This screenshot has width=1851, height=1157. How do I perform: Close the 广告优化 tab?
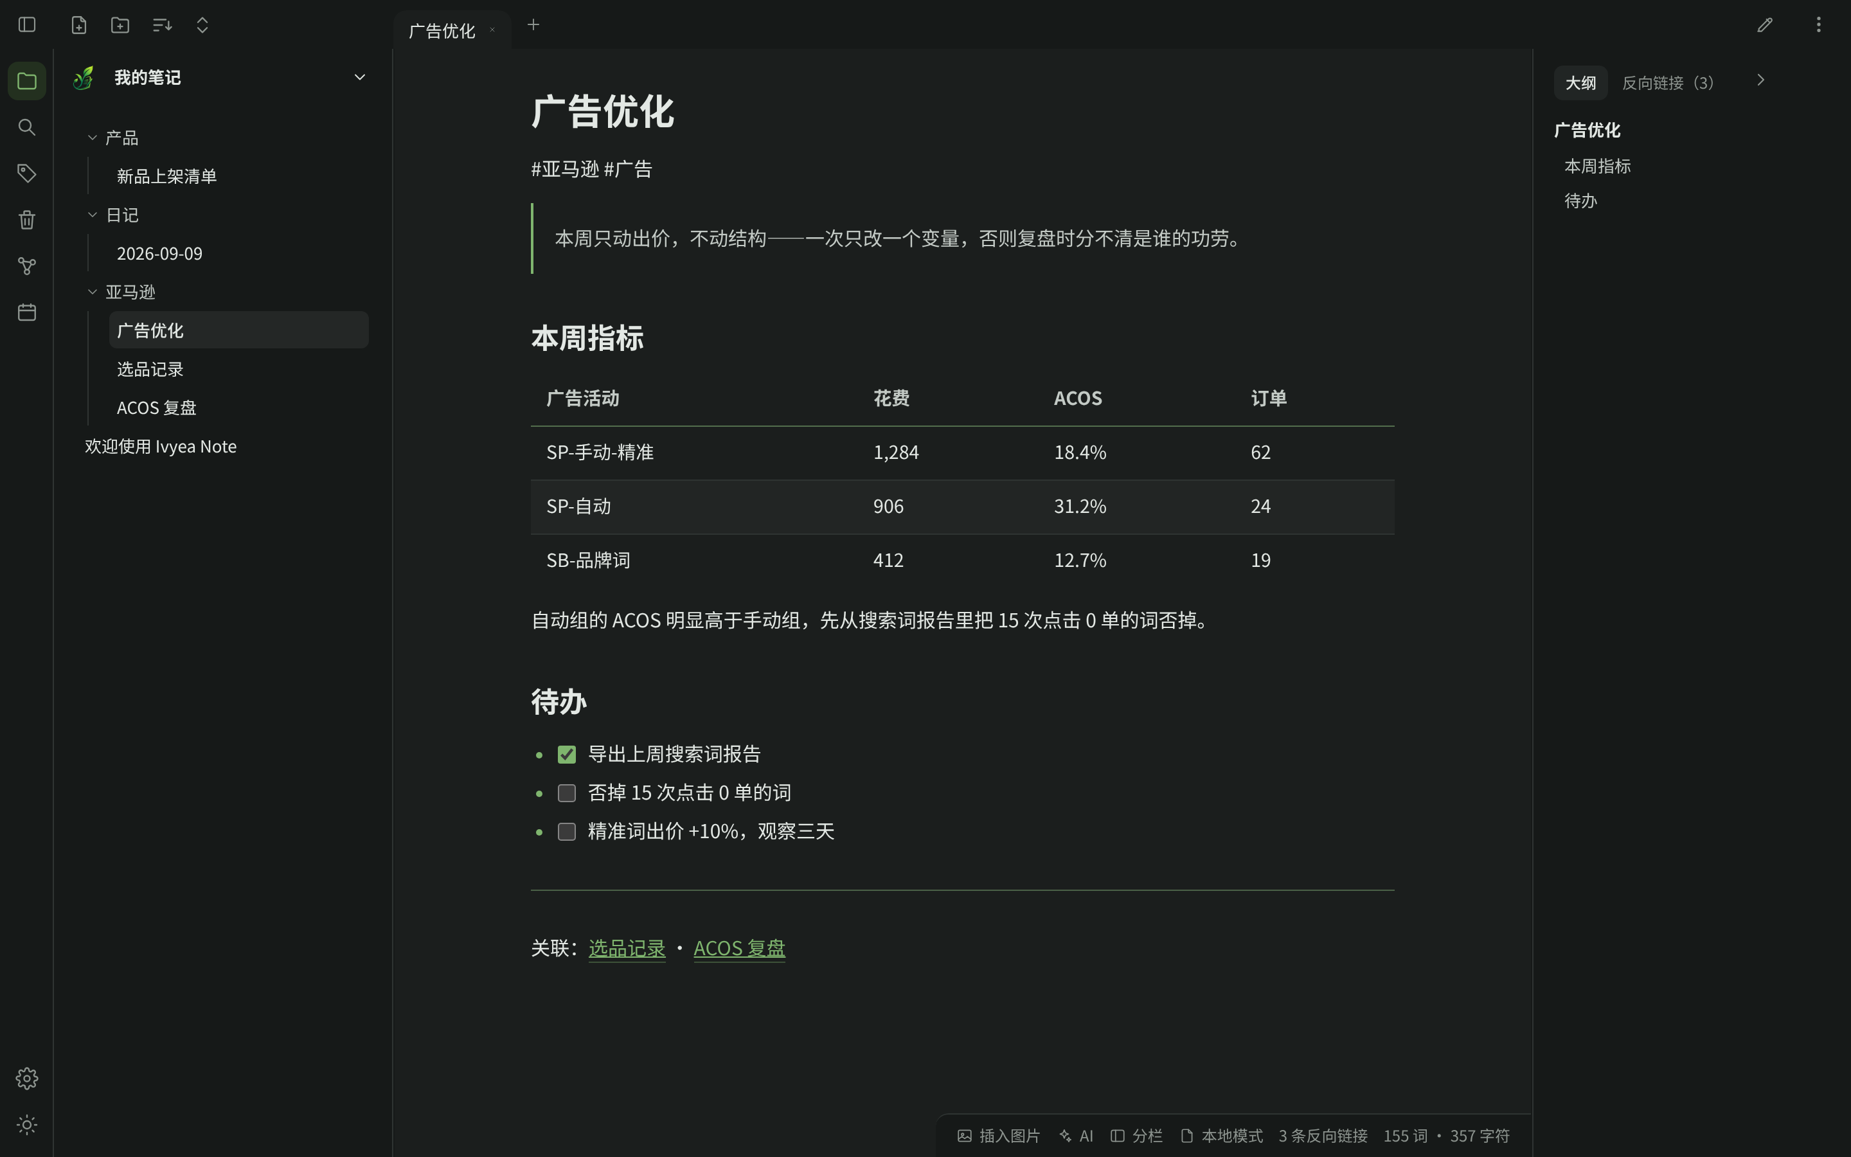(492, 31)
